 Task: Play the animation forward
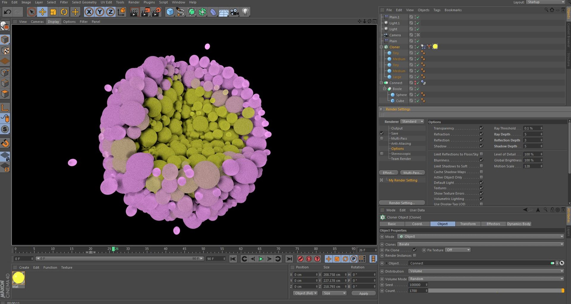[x=261, y=259]
